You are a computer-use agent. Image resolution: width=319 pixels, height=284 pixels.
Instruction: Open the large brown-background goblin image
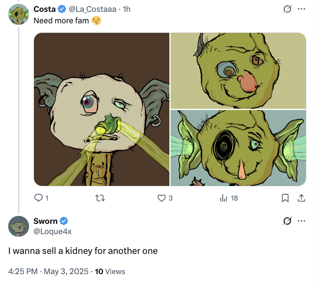(x=102, y=109)
